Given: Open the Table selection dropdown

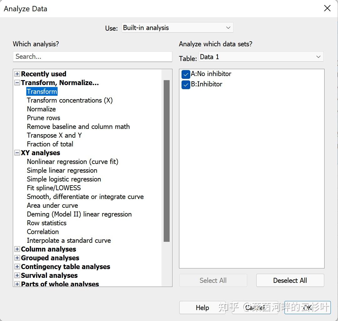Looking at the screenshot, I should 261,57.
